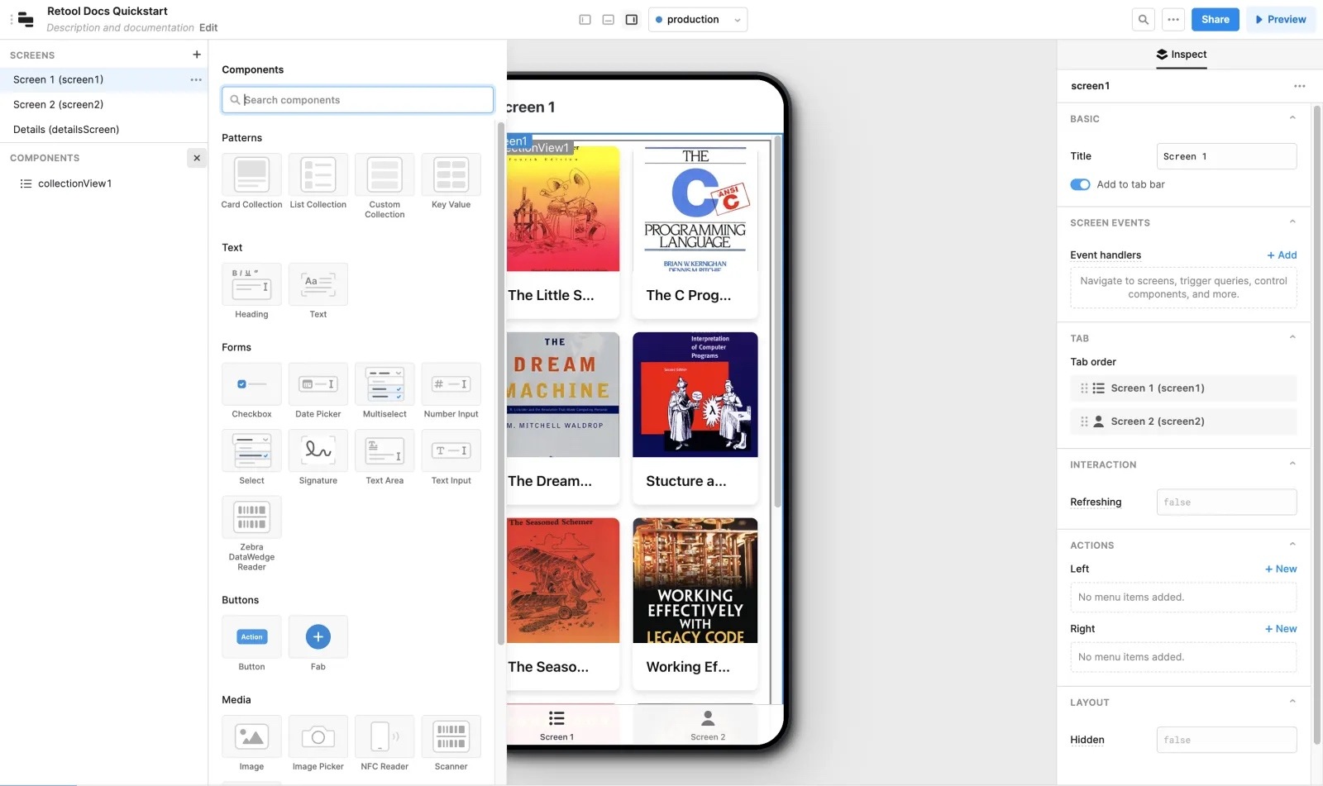Screen dimensions: 1323x786
Task: Switch to the Inspect tab
Action: pyautogui.click(x=1182, y=55)
